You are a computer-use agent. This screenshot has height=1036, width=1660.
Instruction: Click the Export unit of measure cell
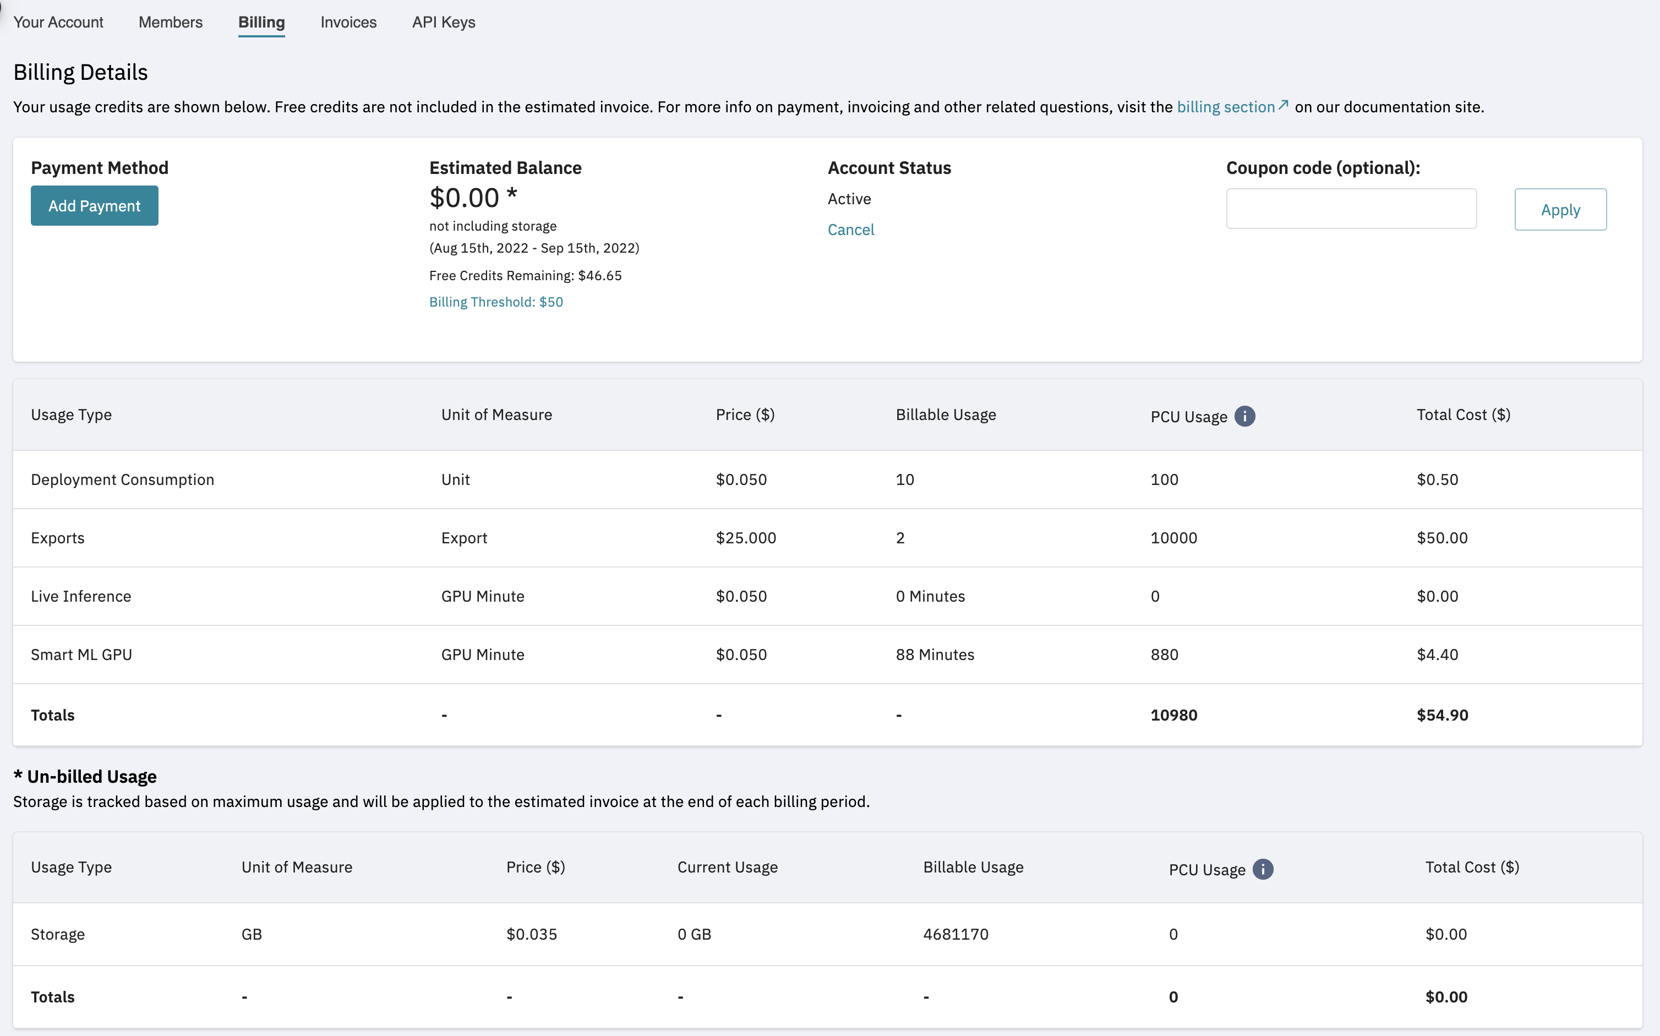tap(464, 538)
